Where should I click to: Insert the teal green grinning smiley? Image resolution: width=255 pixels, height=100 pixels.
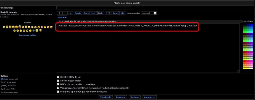[33, 31]
